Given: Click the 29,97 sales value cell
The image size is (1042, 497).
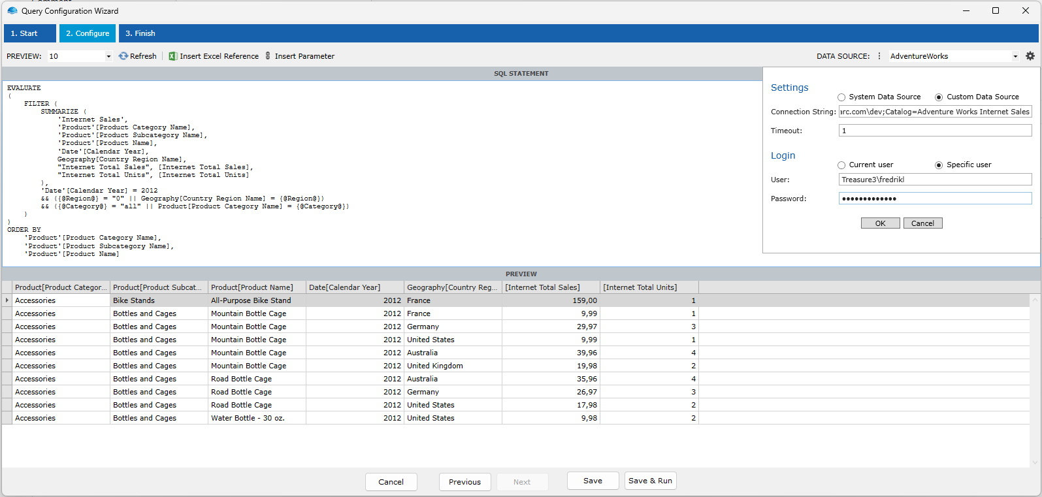Looking at the screenshot, I should 551,327.
